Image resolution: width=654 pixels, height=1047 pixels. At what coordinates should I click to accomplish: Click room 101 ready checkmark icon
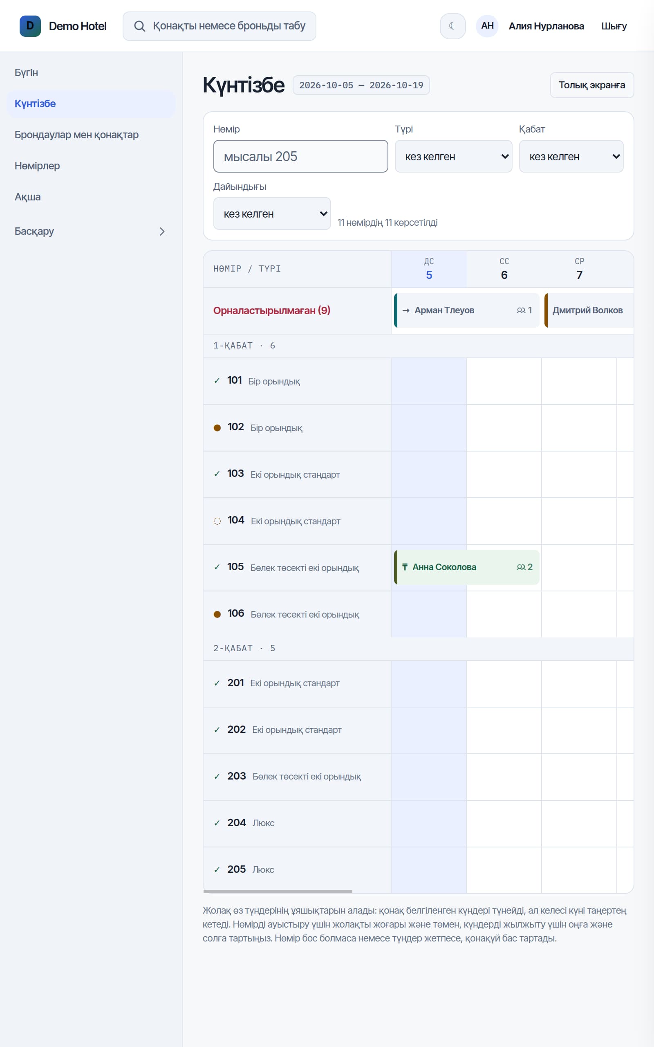pos(217,381)
